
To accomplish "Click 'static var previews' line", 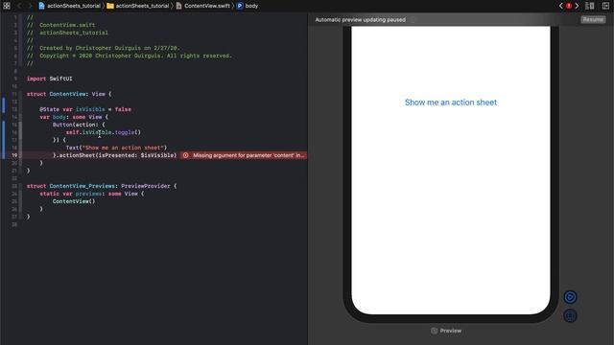I will click(x=92, y=194).
